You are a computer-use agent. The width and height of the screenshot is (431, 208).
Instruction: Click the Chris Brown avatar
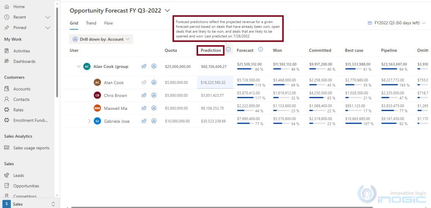(x=97, y=95)
